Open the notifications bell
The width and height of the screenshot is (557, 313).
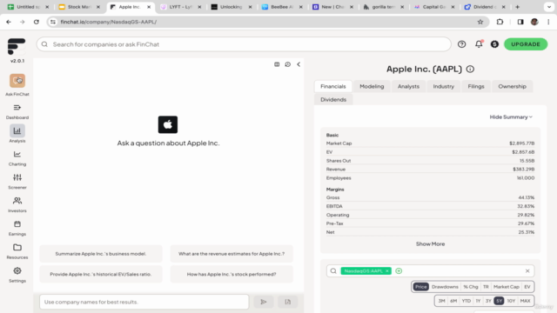[x=479, y=44]
